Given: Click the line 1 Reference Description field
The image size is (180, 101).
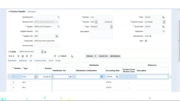Looking at the screenshot, I should pyautogui.click(x=152, y=77).
